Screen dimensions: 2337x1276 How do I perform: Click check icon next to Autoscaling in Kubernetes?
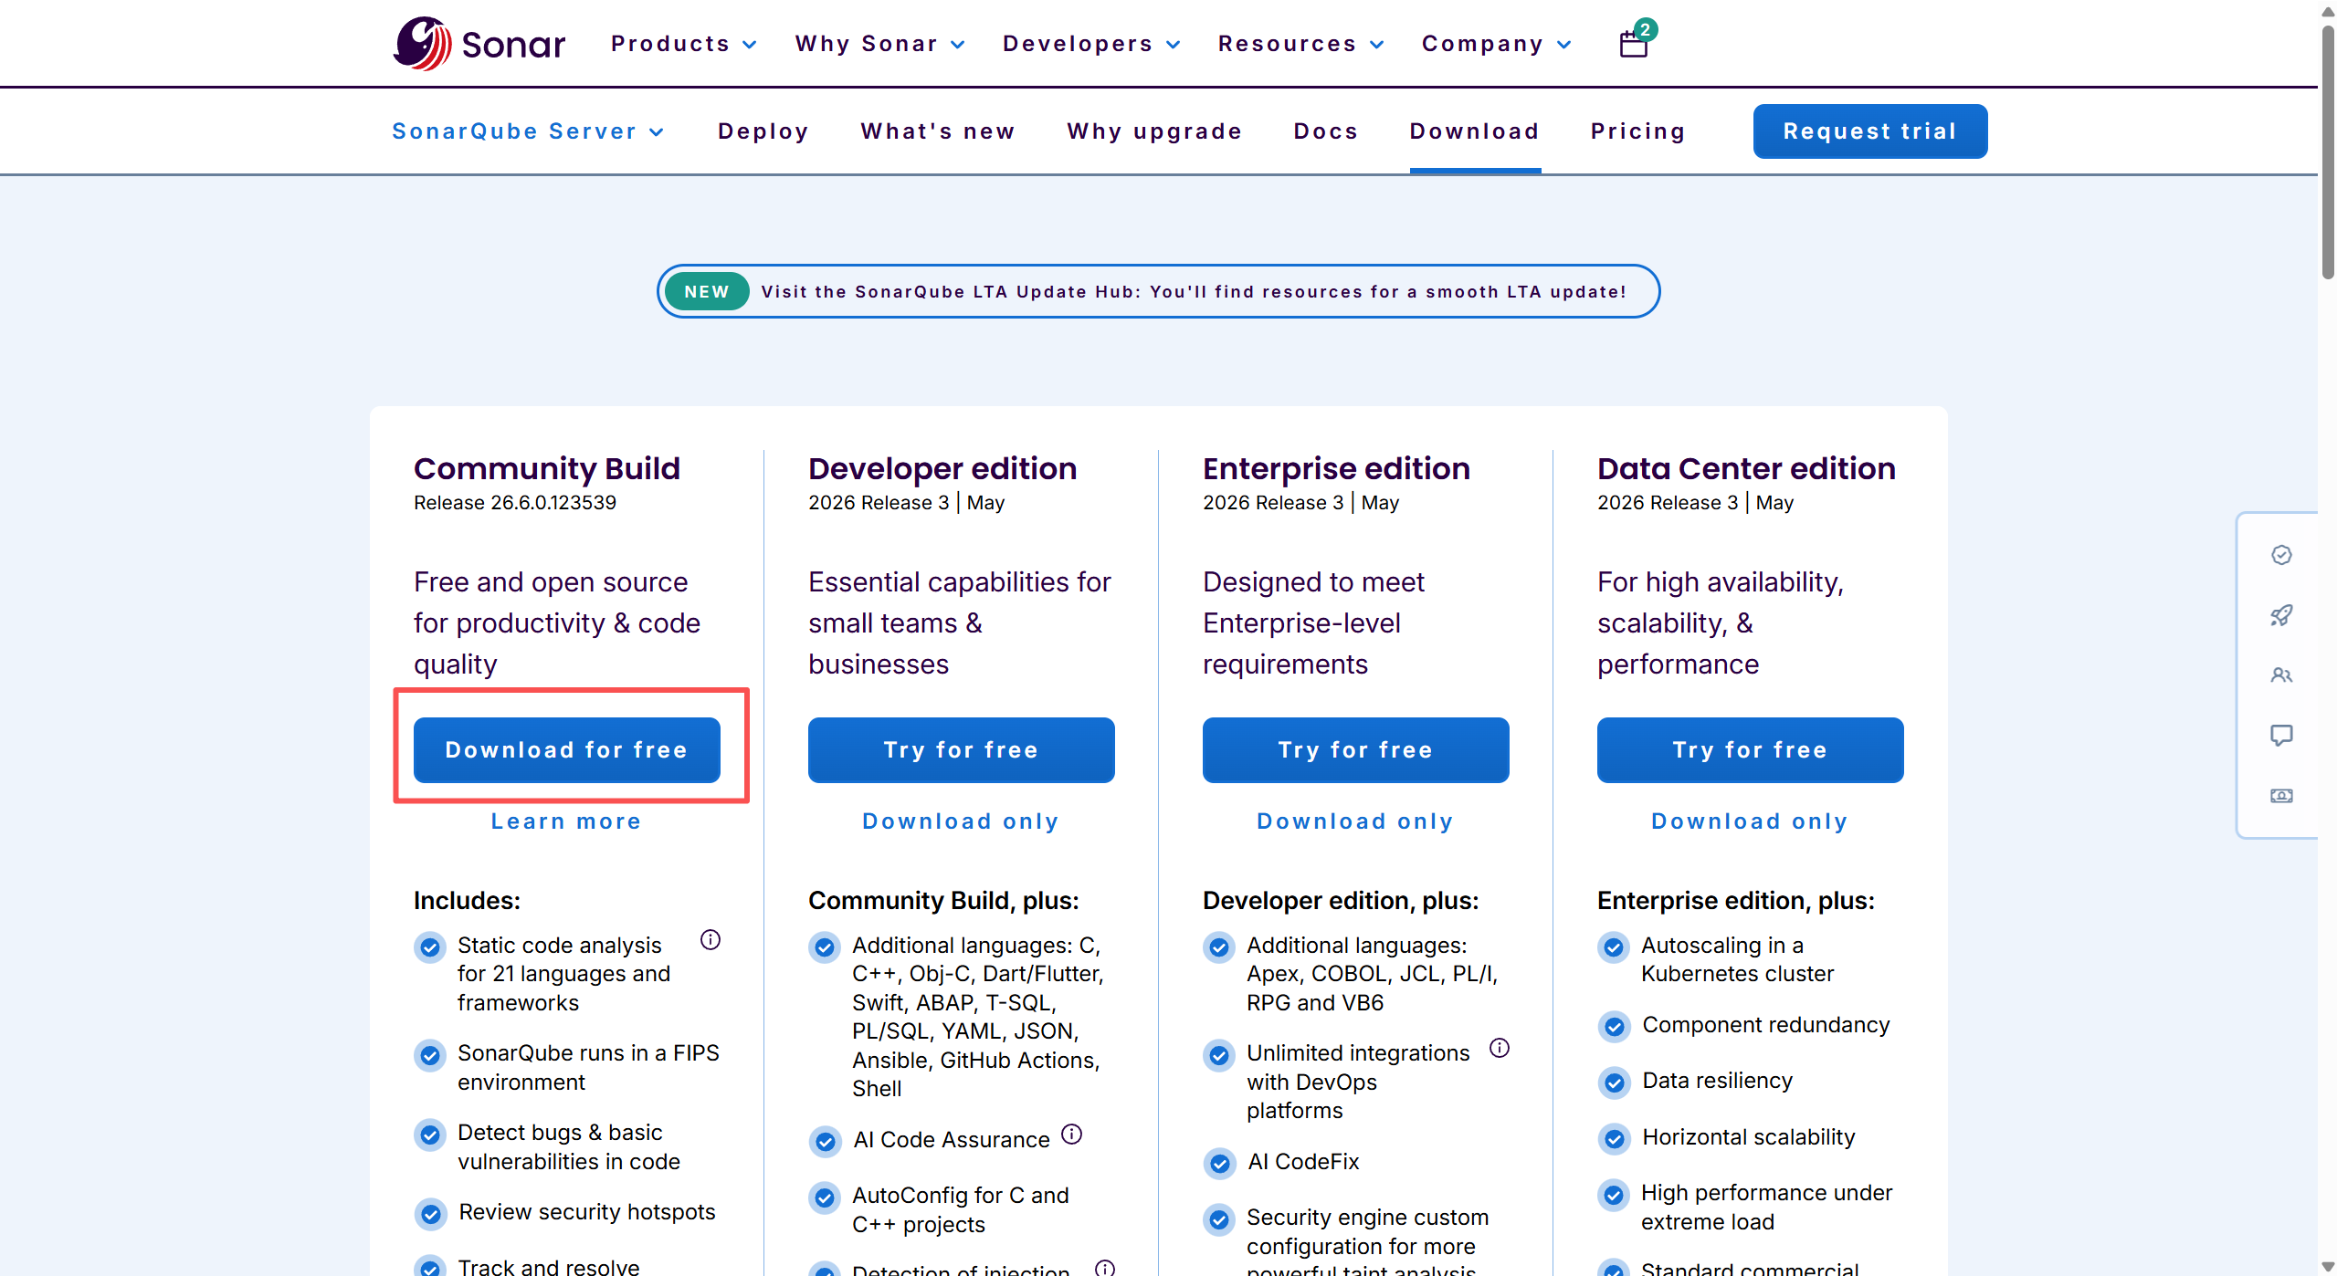pyautogui.click(x=1614, y=947)
